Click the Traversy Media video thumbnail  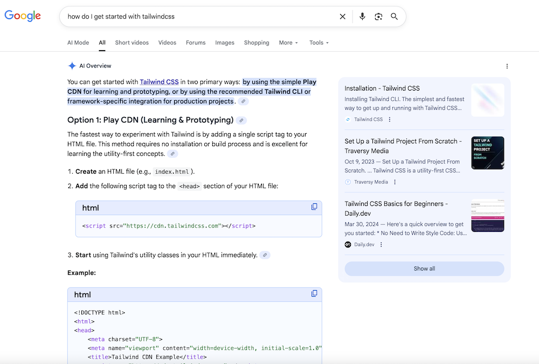pyautogui.click(x=487, y=153)
